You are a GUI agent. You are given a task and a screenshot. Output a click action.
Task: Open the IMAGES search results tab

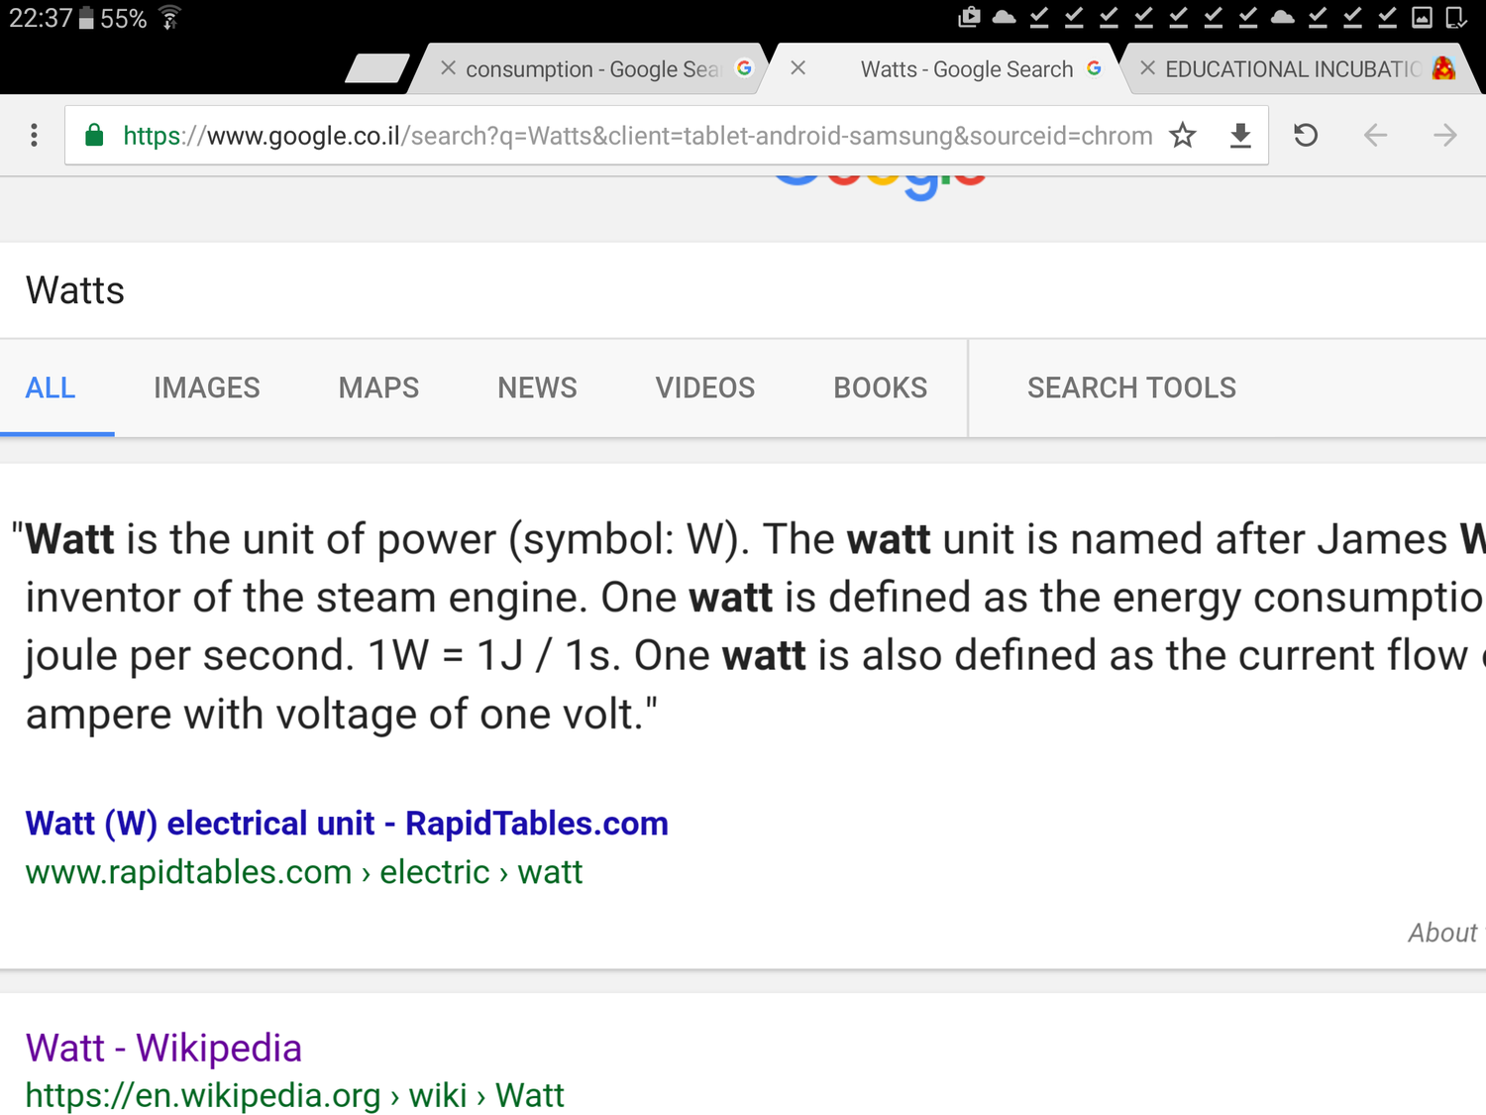click(x=206, y=388)
